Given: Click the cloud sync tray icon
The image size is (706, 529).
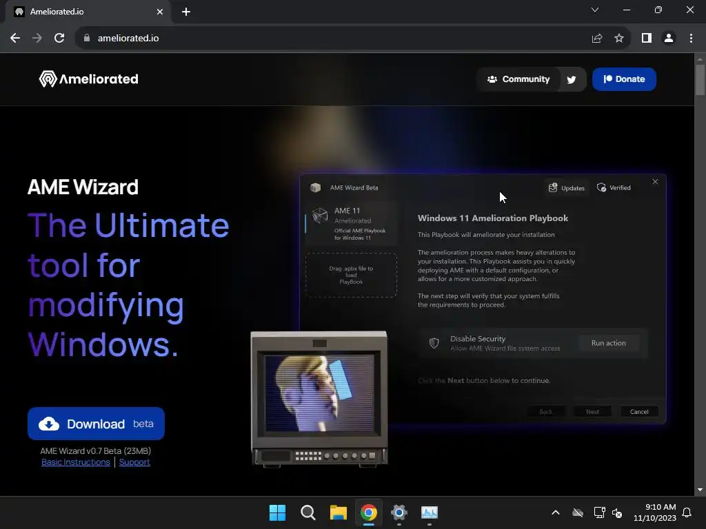Looking at the screenshot, I should pos(578,512).
